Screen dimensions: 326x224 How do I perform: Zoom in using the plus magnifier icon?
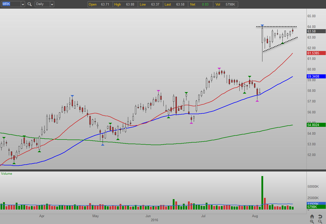tap(312, 221)
